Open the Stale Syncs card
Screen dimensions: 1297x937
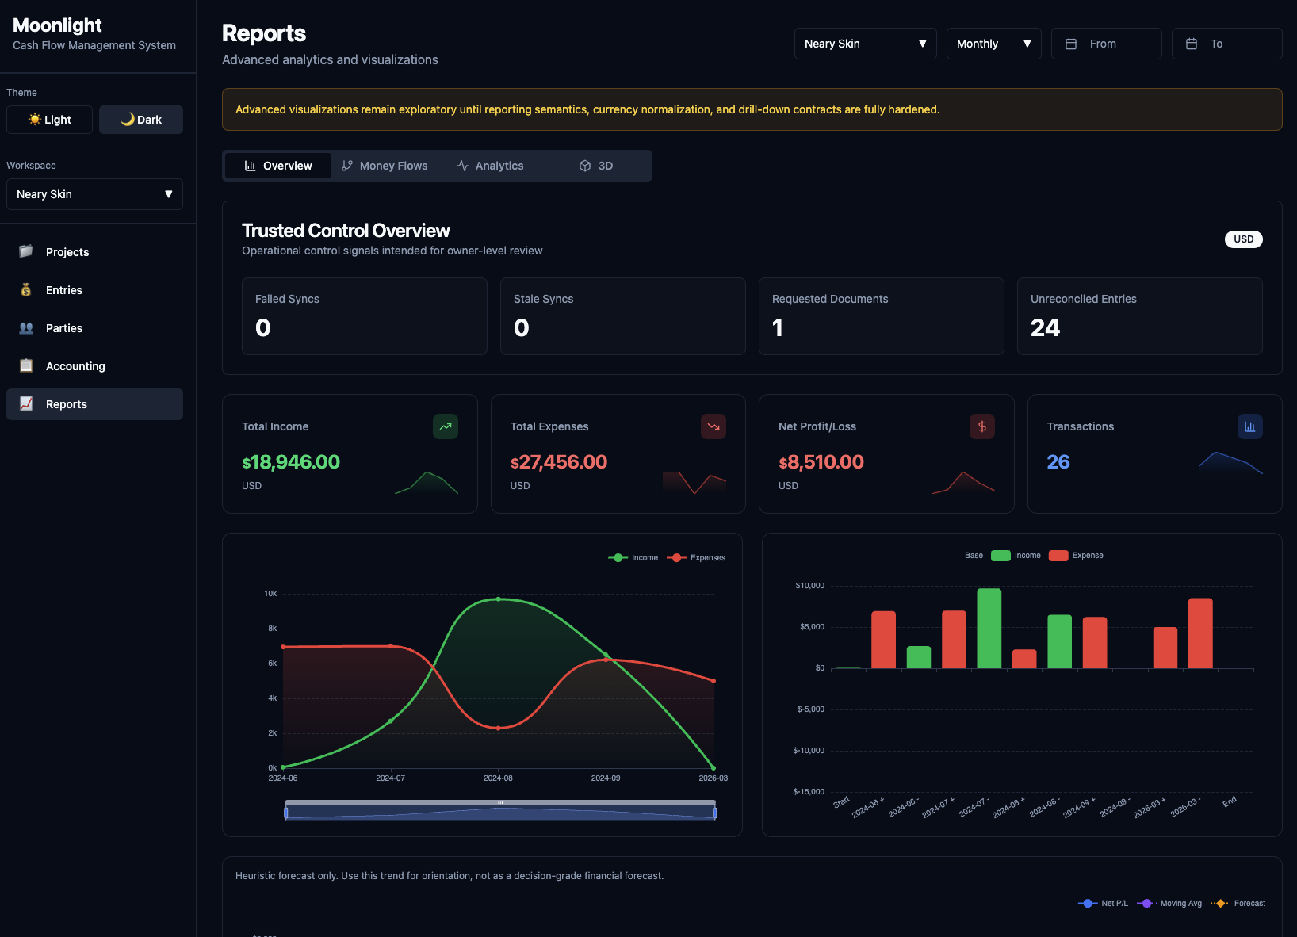coord(623,316)
